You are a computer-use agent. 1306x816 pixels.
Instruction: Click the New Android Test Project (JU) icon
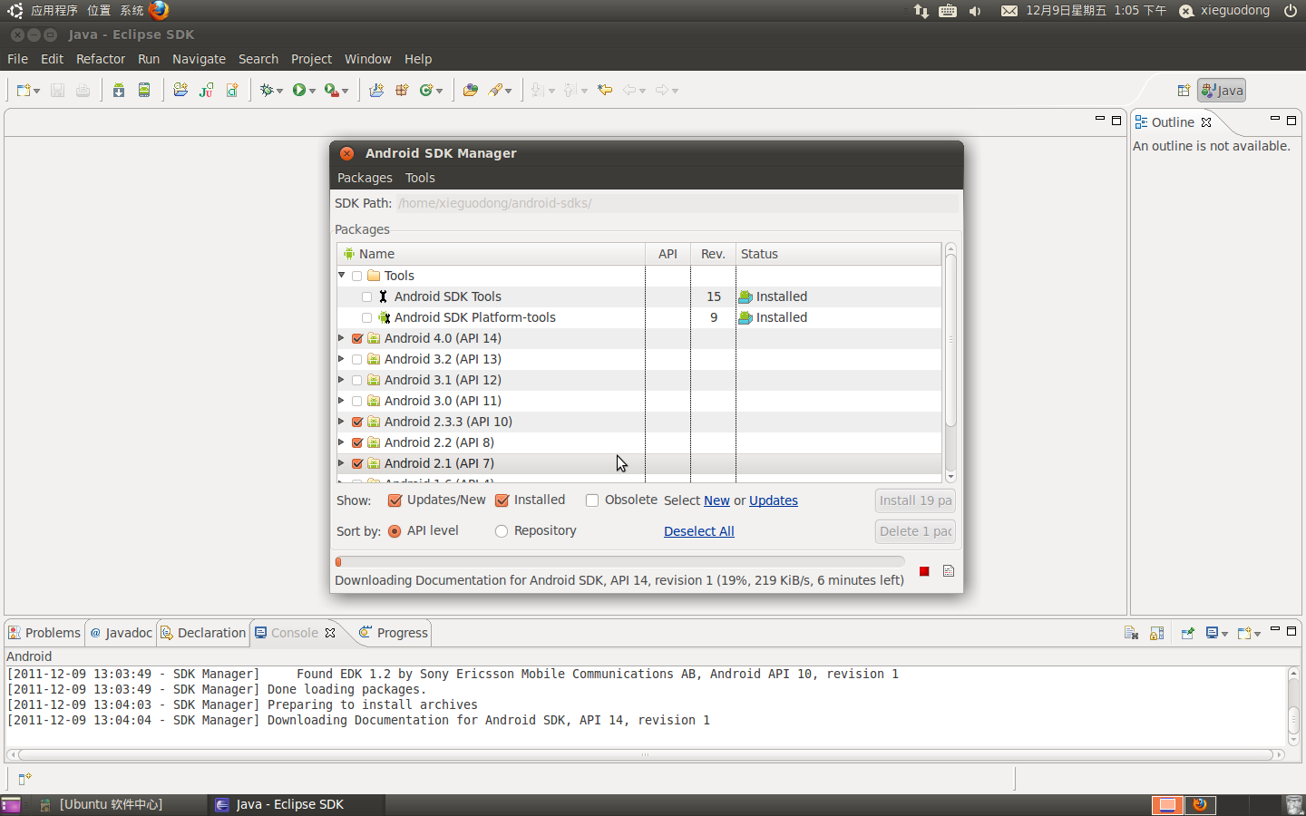(207, 90)
